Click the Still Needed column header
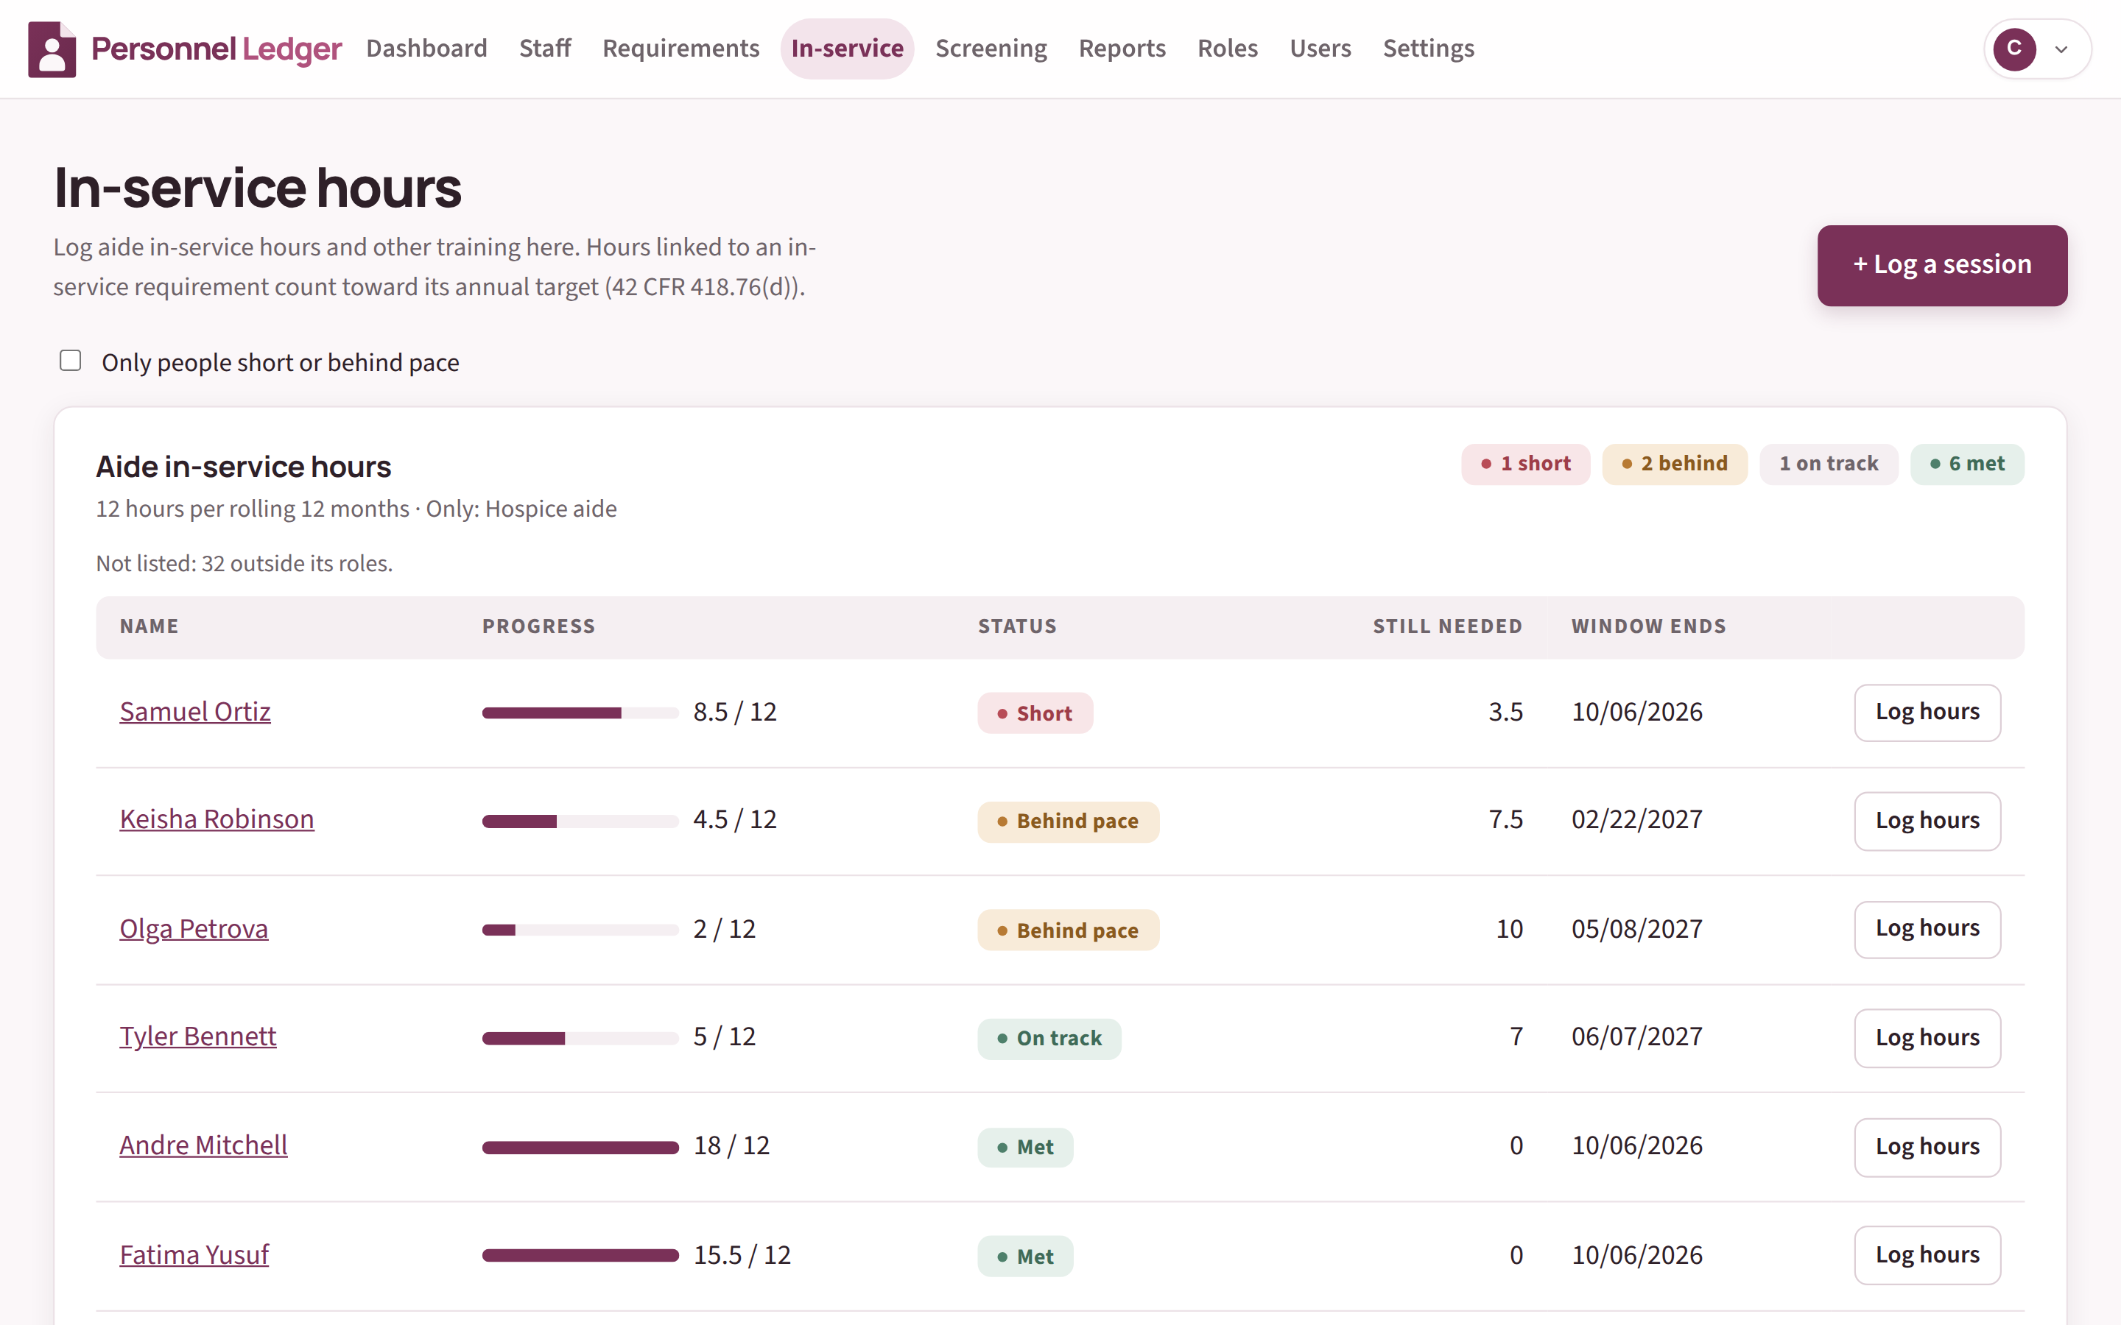 pyautogui.click(x=1447, y=626)
